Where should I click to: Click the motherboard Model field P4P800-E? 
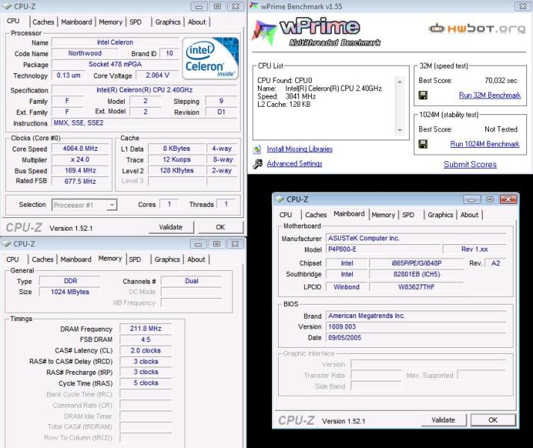tap(383, 249)
